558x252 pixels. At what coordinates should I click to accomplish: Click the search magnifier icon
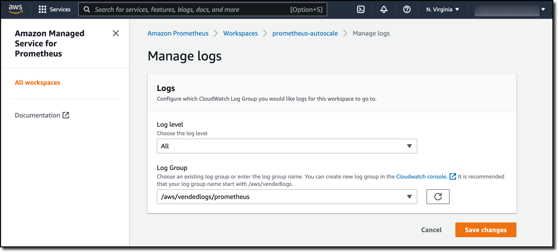click(x=87, y=9)
